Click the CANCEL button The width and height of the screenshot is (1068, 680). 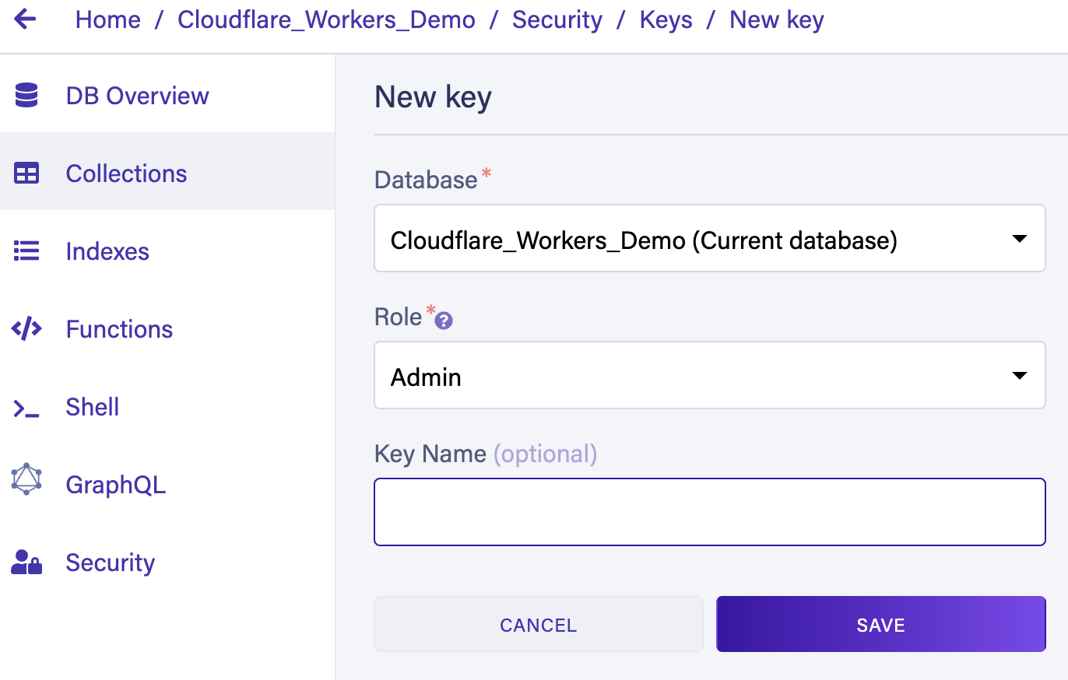tap(539, 624)
